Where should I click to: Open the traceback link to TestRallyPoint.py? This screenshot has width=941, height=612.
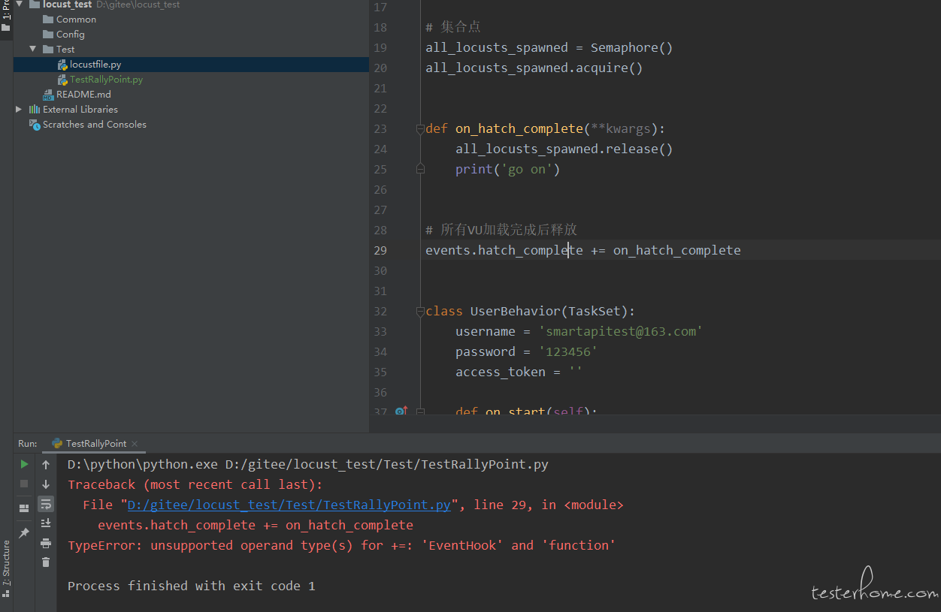[x=289, y=505]
